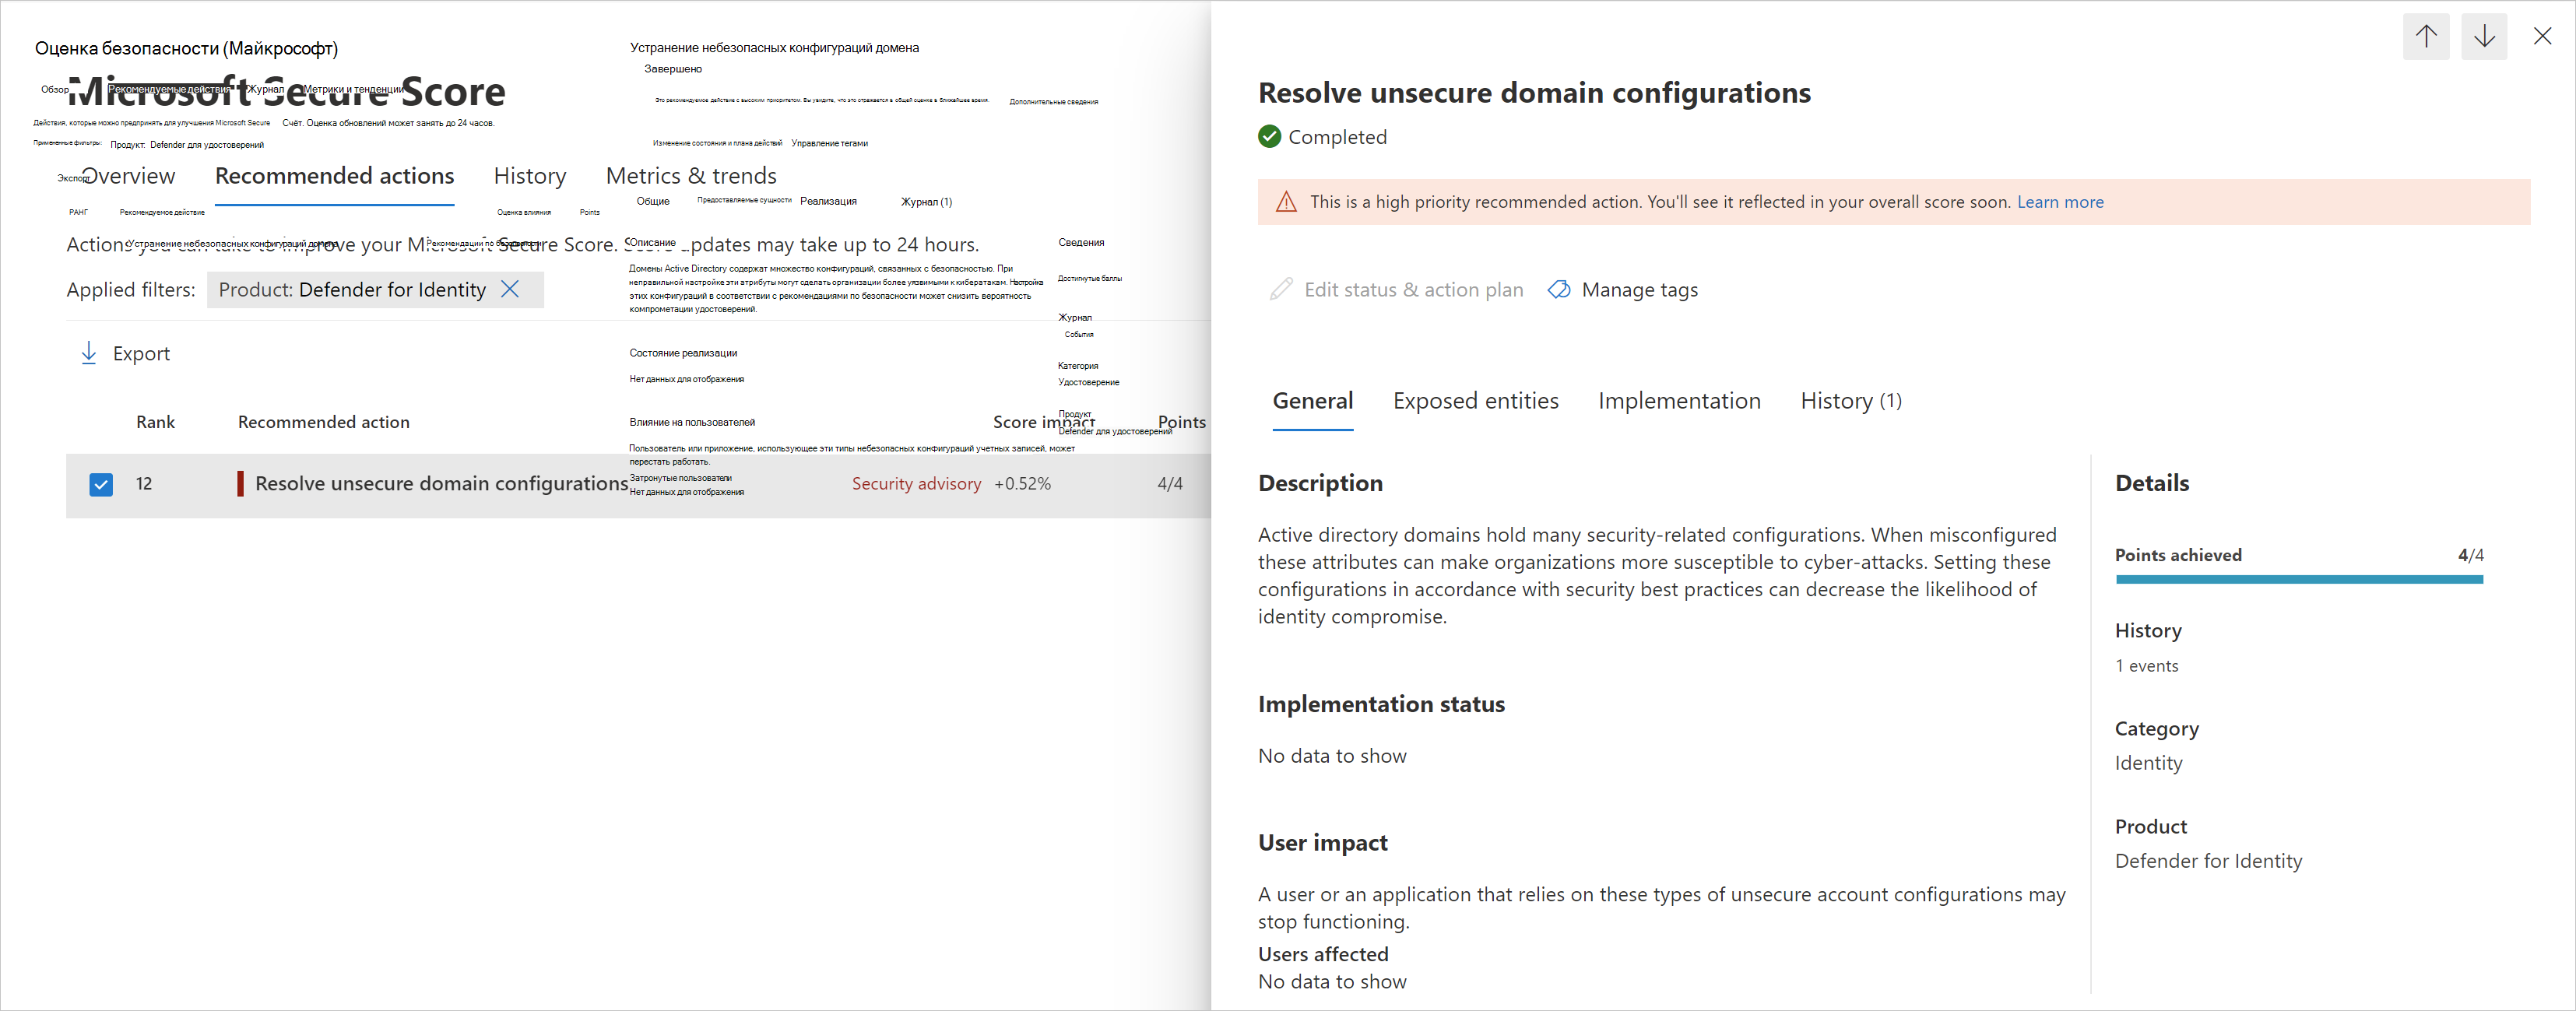Switch to History tab in left panel
The image size is (2576, 1011).
point(531,174)
